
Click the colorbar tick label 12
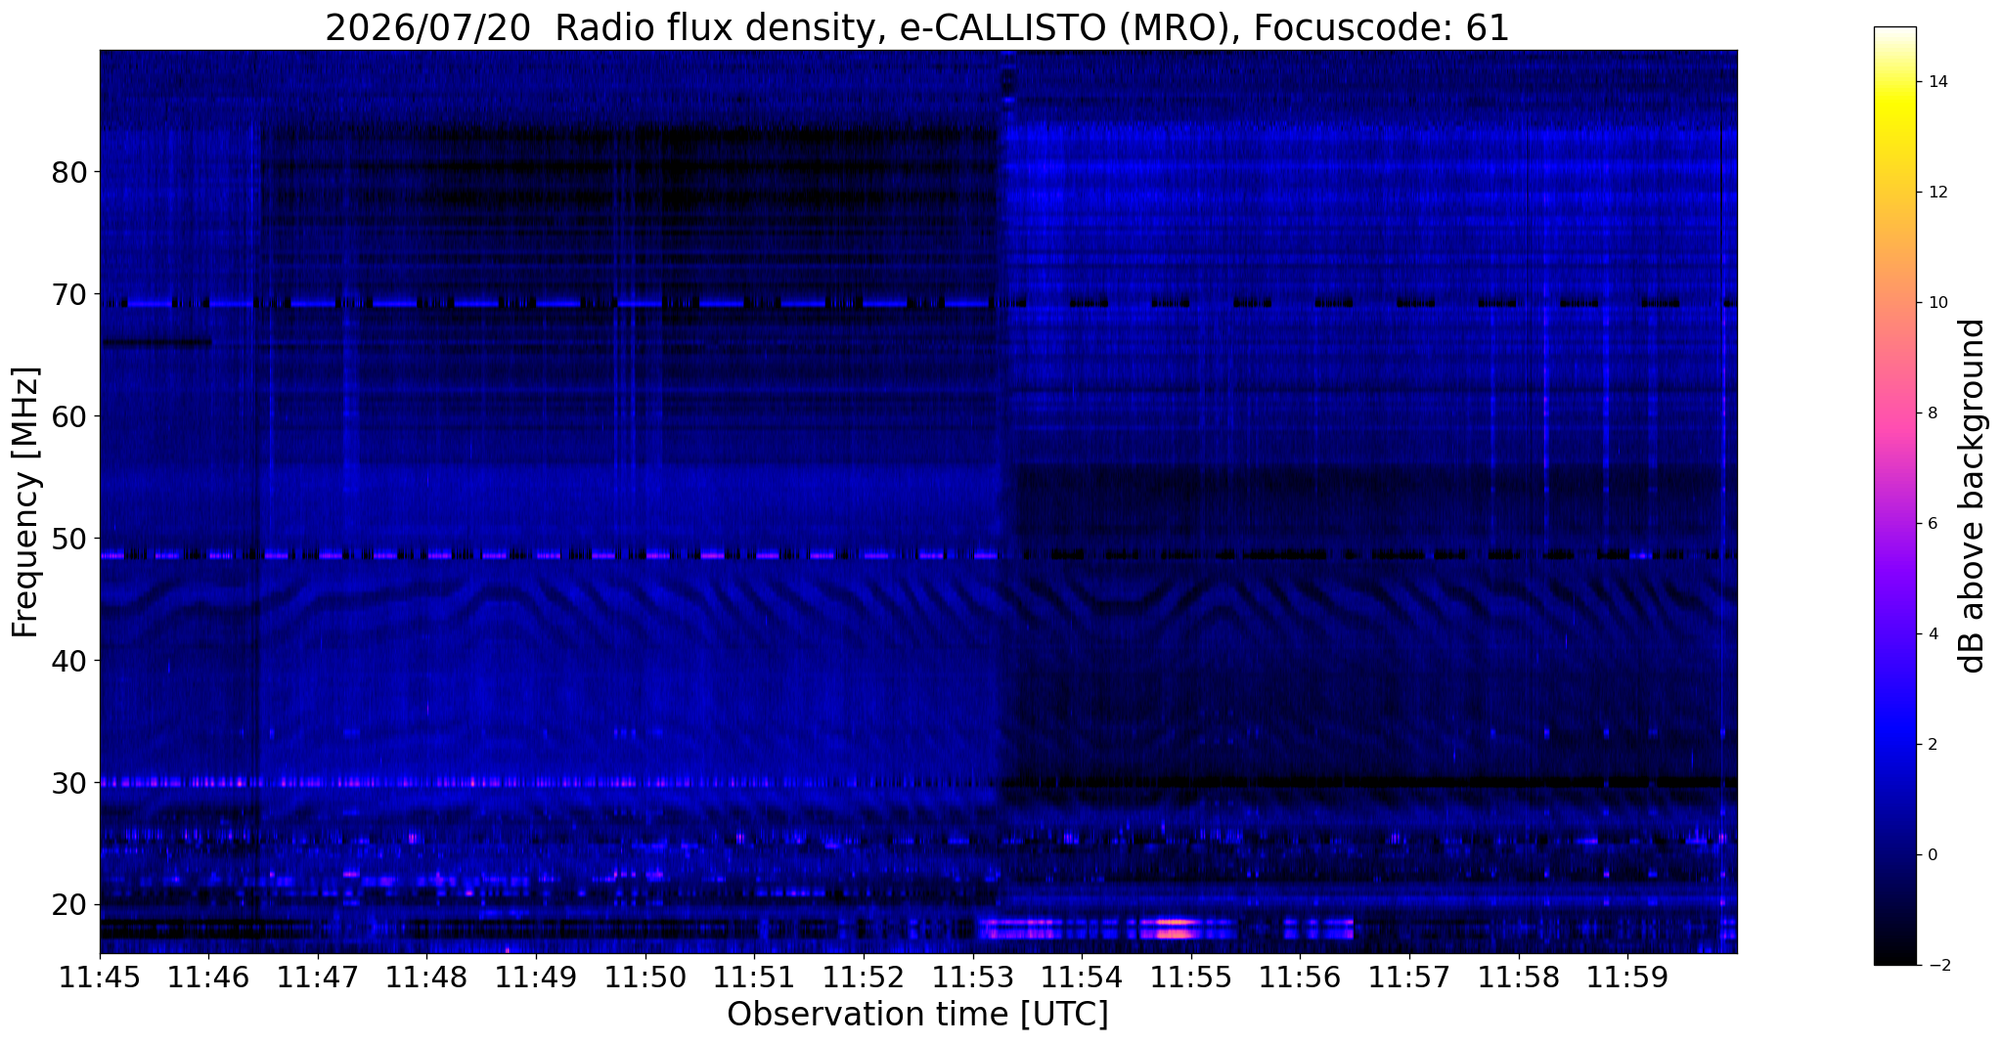coord(1936,193)
